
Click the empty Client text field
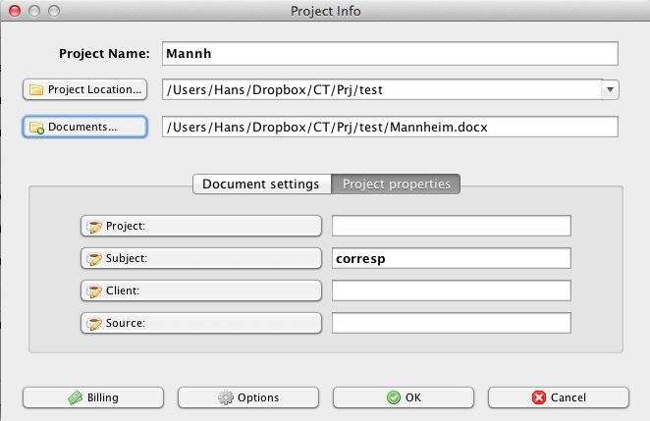451,291
